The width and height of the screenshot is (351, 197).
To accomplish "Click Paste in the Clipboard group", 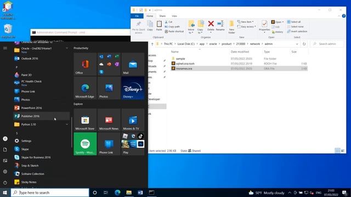I will [159, 26].
